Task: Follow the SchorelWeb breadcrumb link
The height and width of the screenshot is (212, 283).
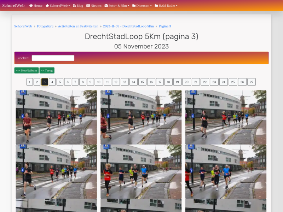Action: 23,26
